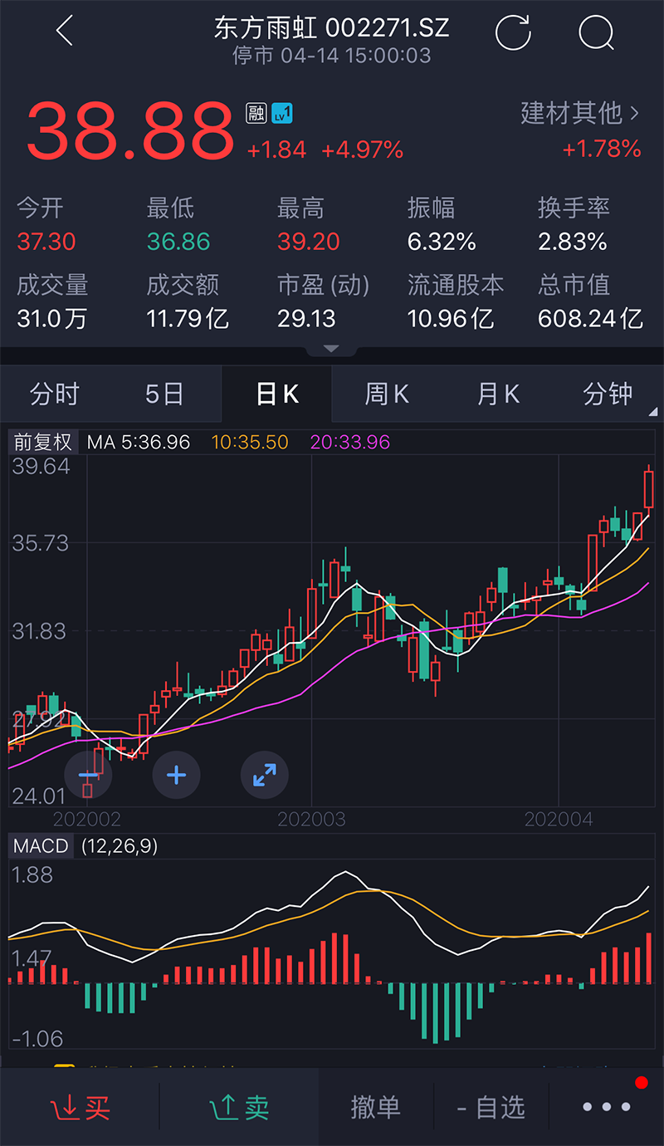
Task: Expand chart to fullscreen view
Action: [264, 774]
